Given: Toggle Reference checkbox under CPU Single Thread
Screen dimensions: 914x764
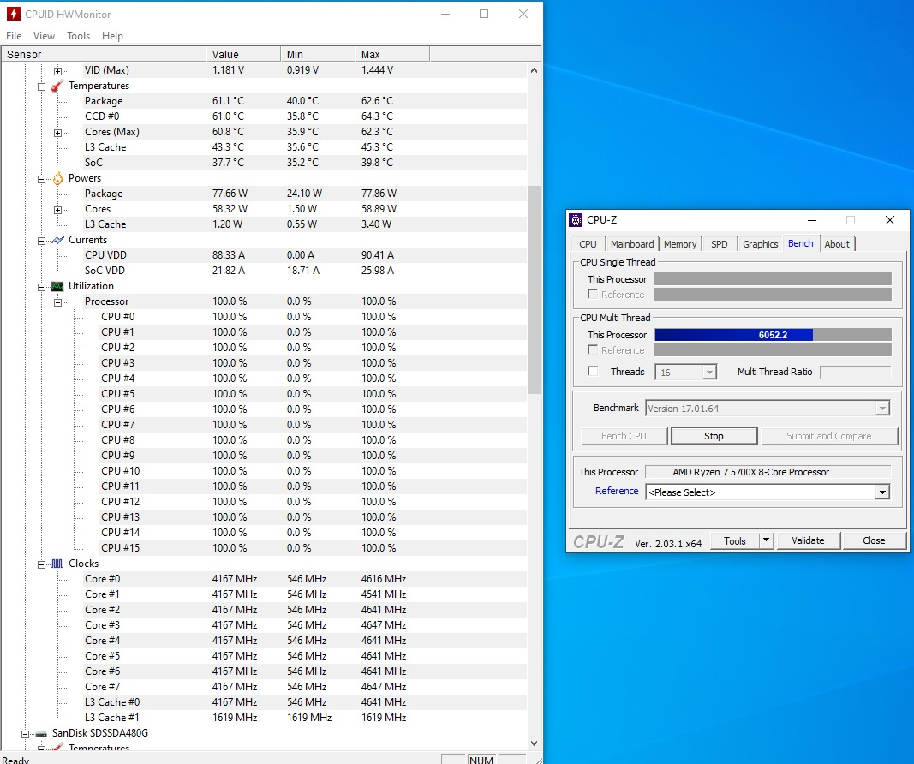Looking at the screenshot, I should pyautogui.click(x=593, y=295).
